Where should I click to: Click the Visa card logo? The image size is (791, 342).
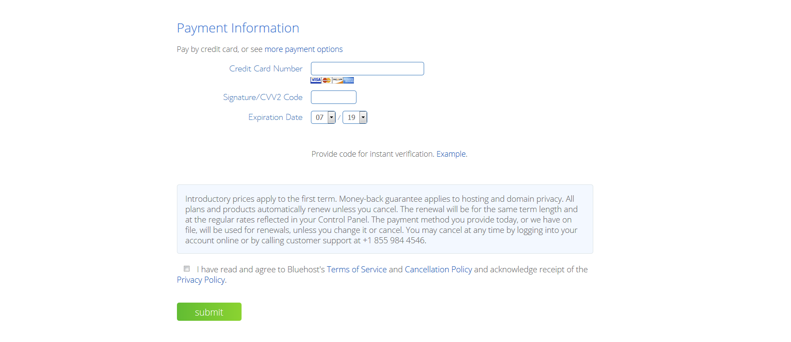[316, 80]
